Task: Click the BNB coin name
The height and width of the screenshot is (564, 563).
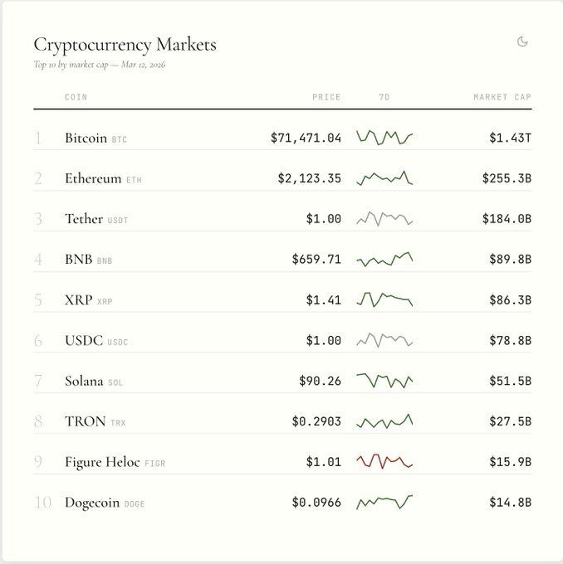Action: [79, 260]
